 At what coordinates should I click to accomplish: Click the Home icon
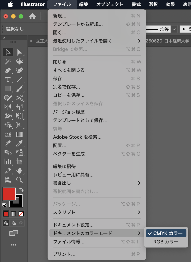[x=32, y=16]
